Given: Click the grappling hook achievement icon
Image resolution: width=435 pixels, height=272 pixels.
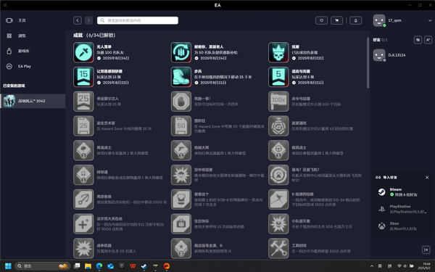Looking at the screenshot, I should (x=84, y=199).
